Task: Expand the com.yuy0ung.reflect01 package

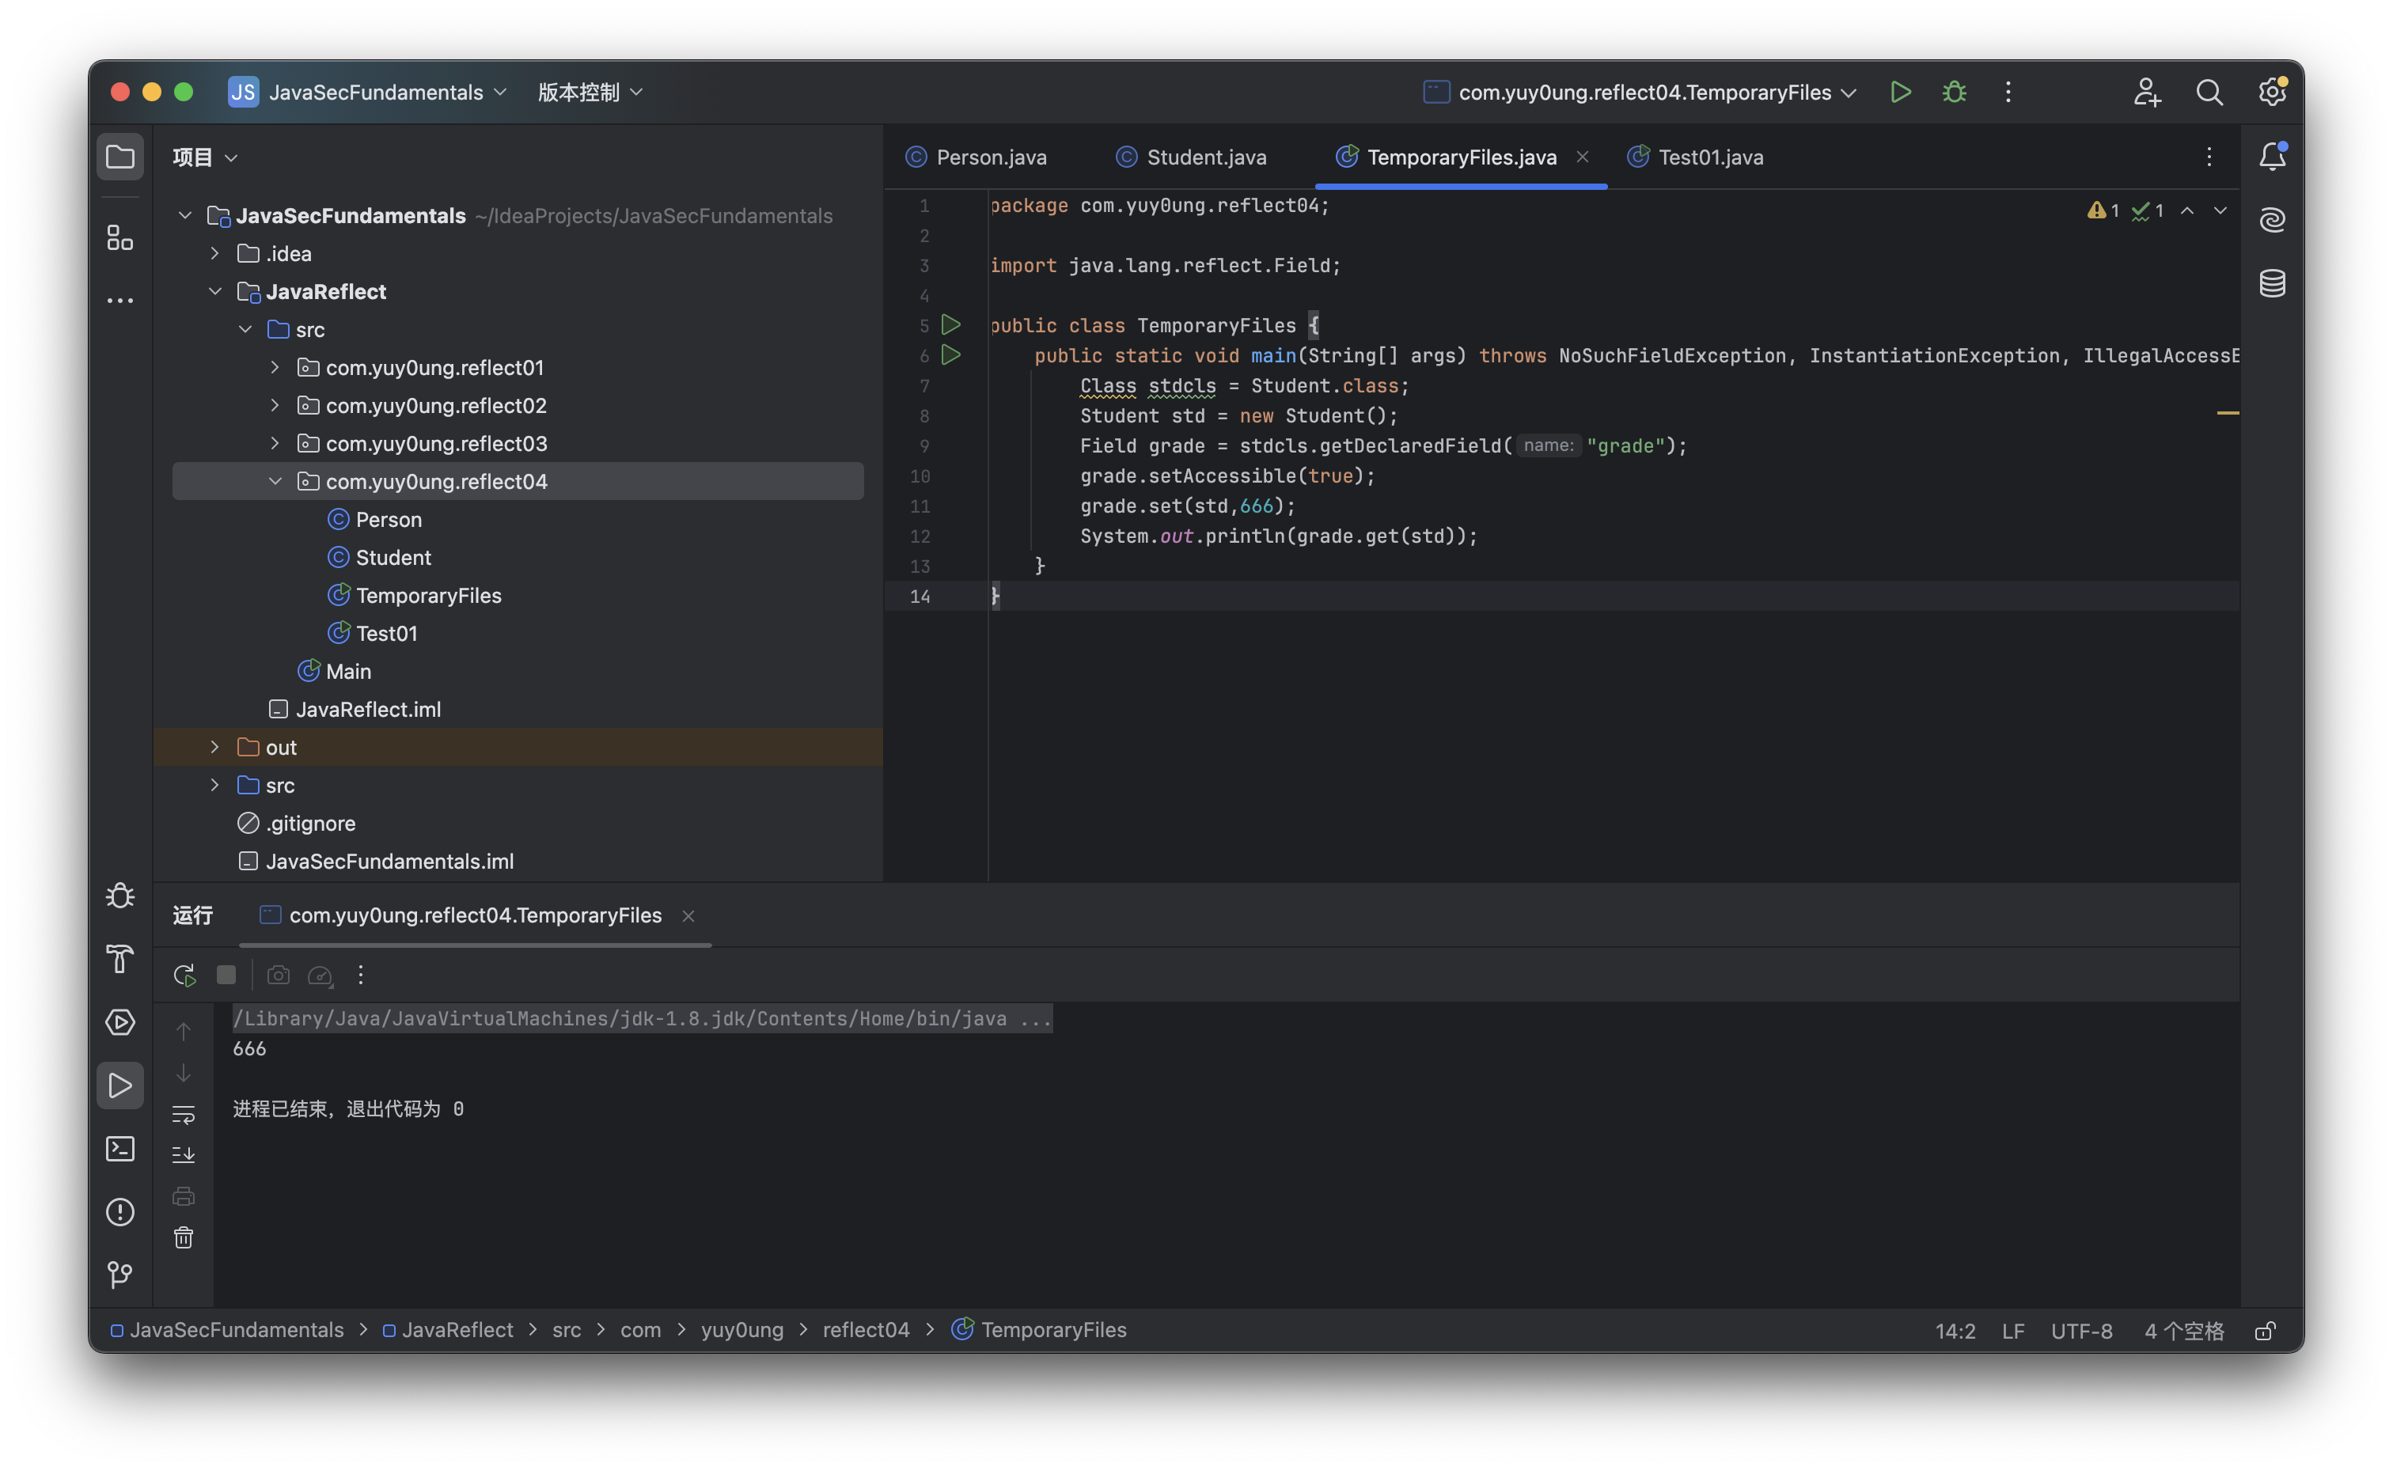Action: tap(275, 367)
